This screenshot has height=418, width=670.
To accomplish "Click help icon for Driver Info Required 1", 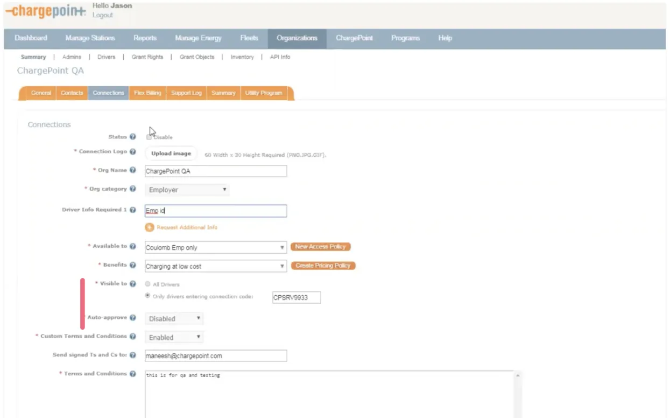I will pyautogui.click(x=132, y=210).
